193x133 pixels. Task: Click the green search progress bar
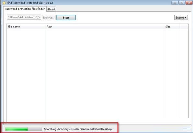[x=24, y=129]
